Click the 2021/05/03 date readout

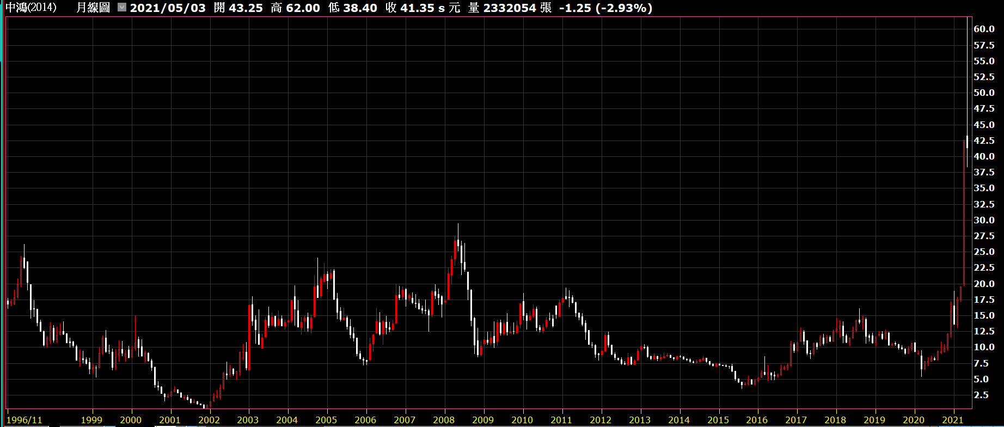pyautogui.click(x=168, y=8)
